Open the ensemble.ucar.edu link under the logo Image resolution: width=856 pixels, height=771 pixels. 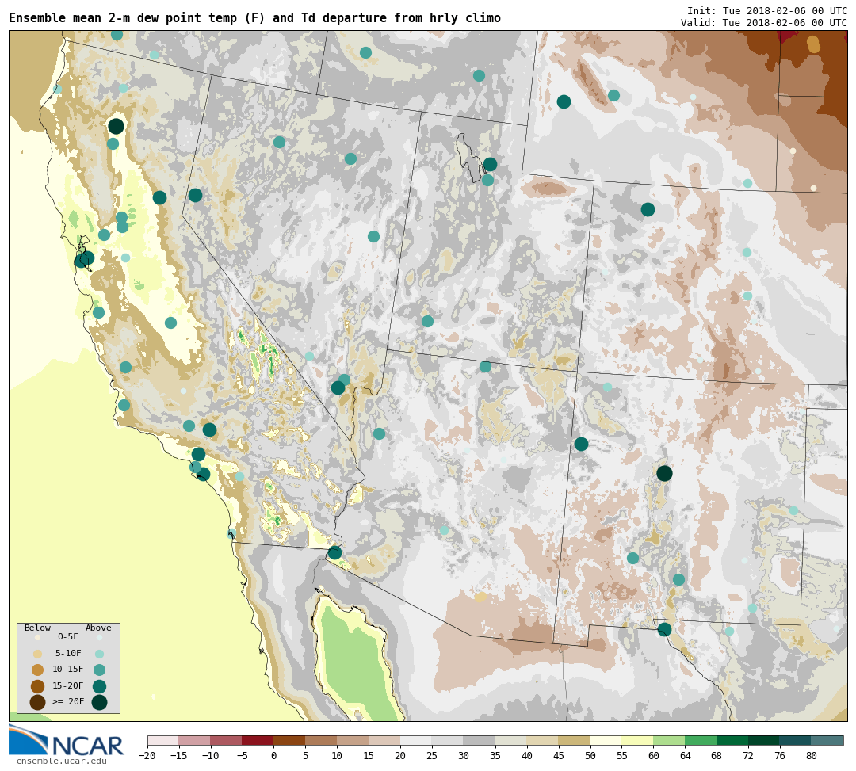[x=61, y=761]
